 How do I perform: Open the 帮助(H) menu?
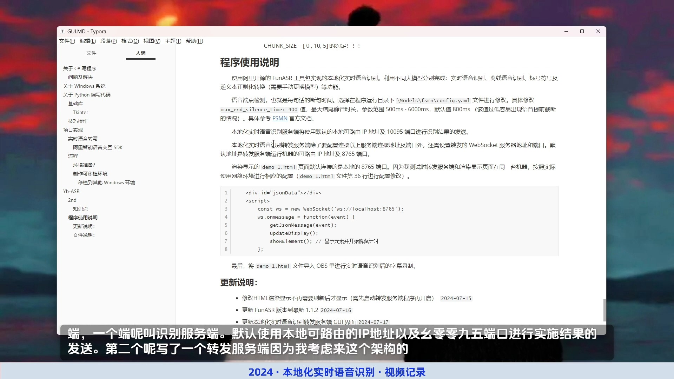194,41
